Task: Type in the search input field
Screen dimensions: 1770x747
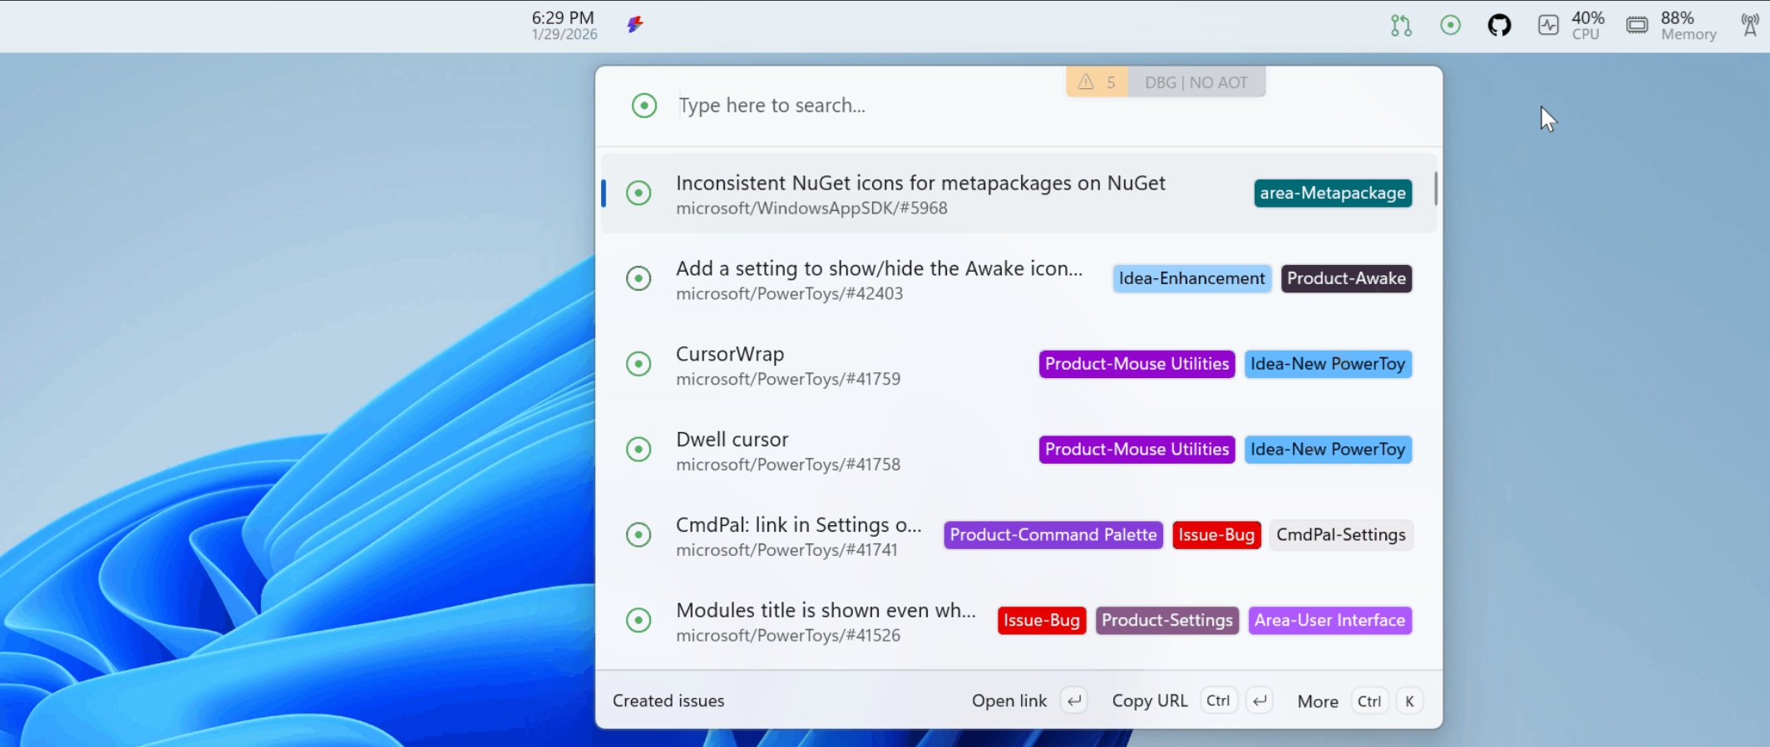Action: tap(865, 106)
